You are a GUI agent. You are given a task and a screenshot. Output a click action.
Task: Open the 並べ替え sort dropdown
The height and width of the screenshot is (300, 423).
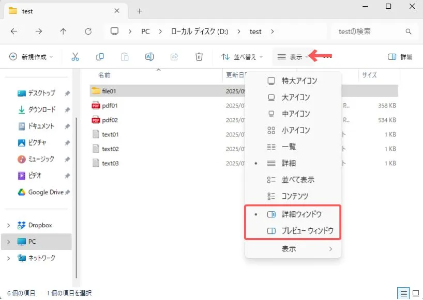pos(242,57)
